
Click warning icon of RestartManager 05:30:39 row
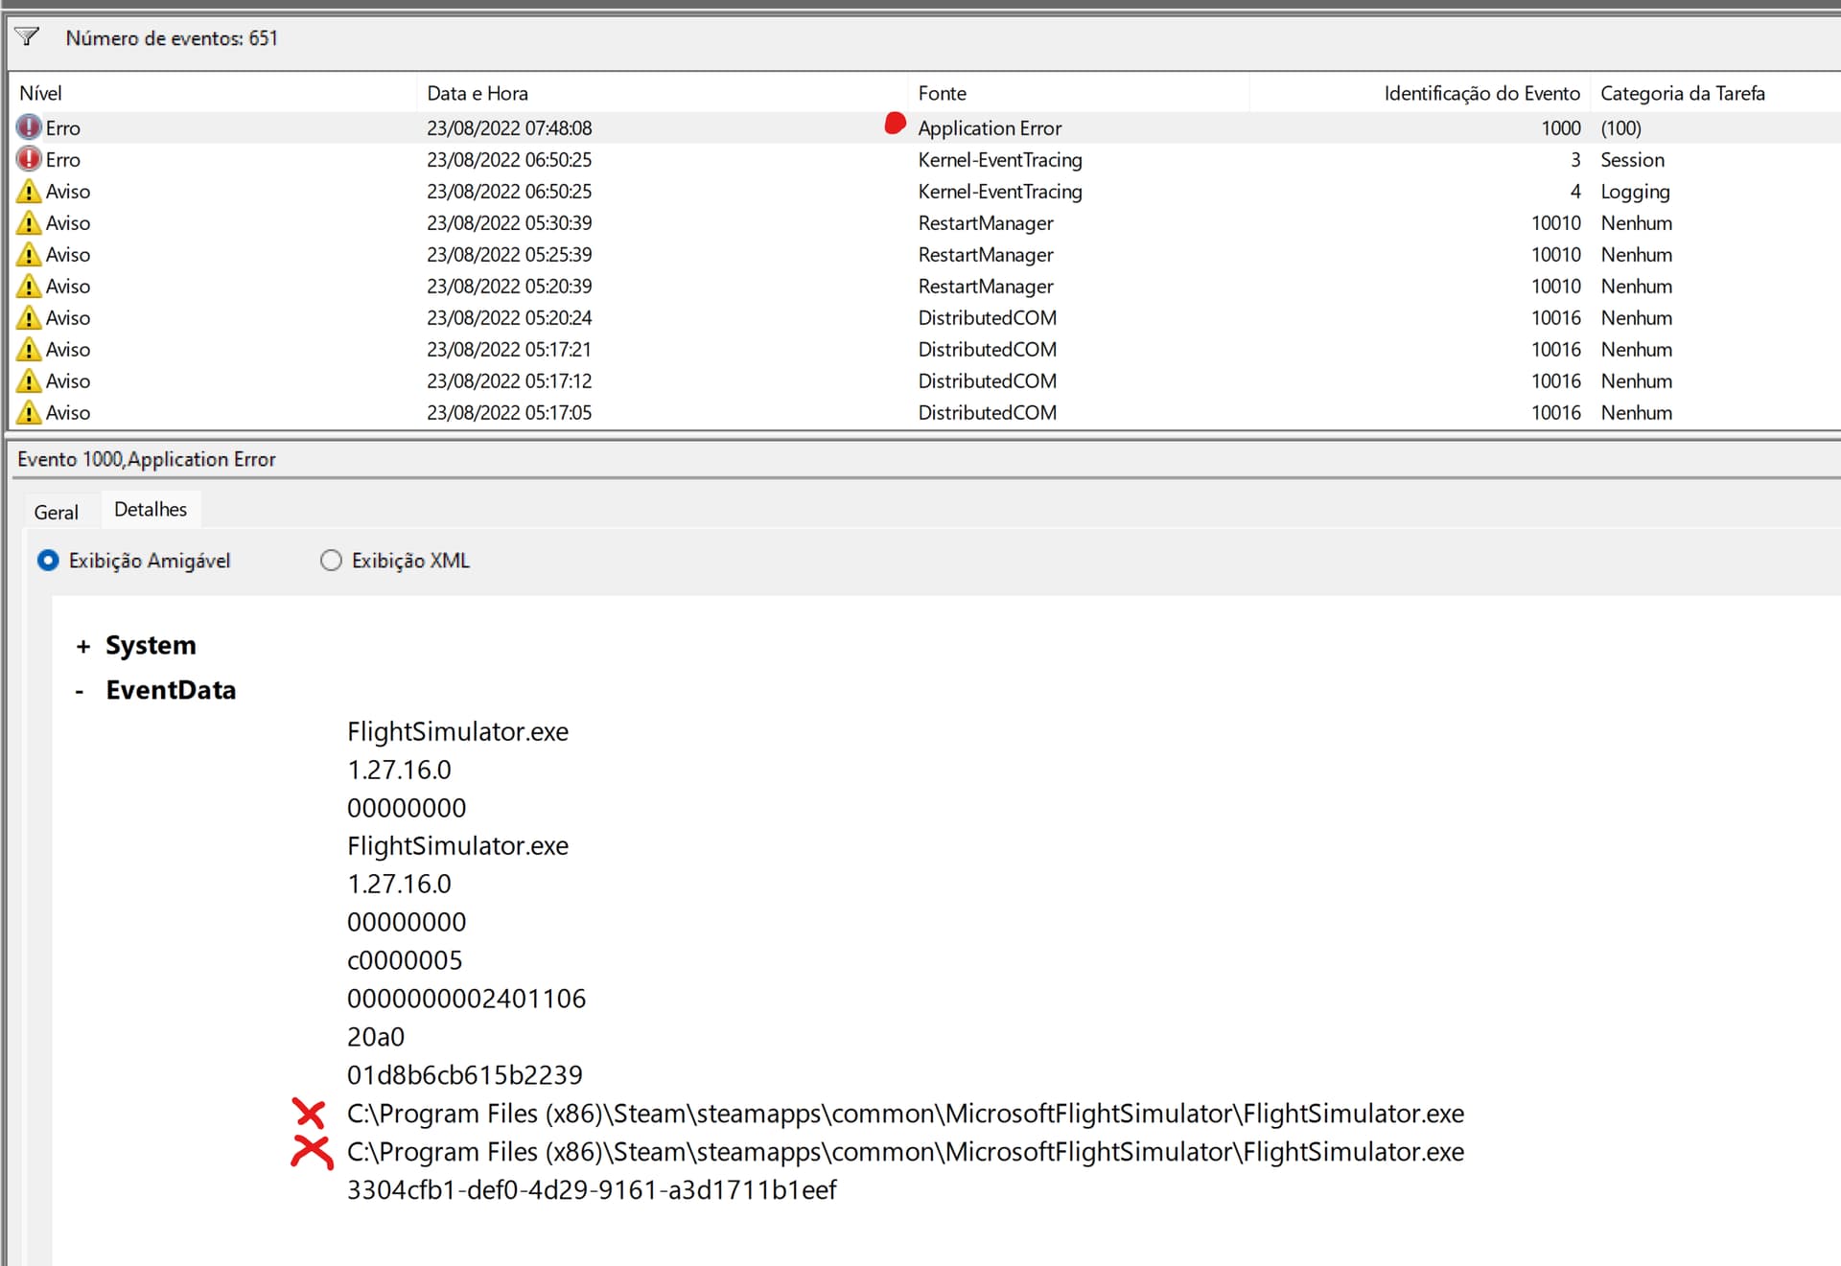click(29, 222)
